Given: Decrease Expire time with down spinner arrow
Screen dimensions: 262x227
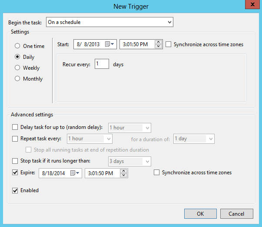Looking at the screenshot, I should pyautogui.click(x=124, y=176).
